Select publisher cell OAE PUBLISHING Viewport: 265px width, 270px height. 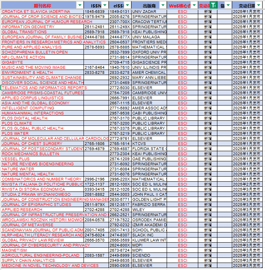pyautogui.click(x=149, y=159)
